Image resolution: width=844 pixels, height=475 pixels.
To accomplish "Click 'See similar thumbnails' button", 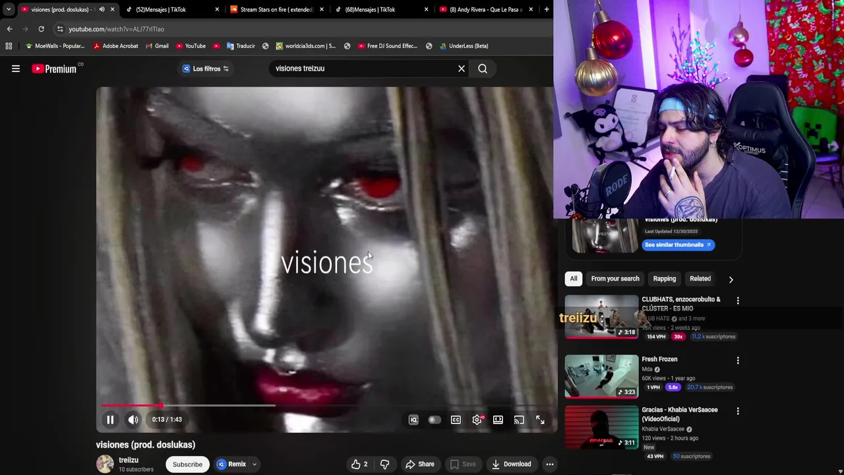I will click(x=678, y=245).
